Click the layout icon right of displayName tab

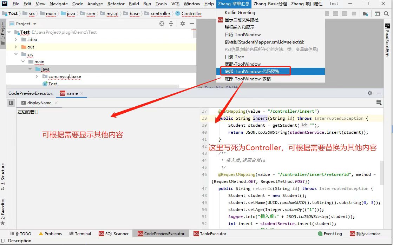(x=379, y=102)
